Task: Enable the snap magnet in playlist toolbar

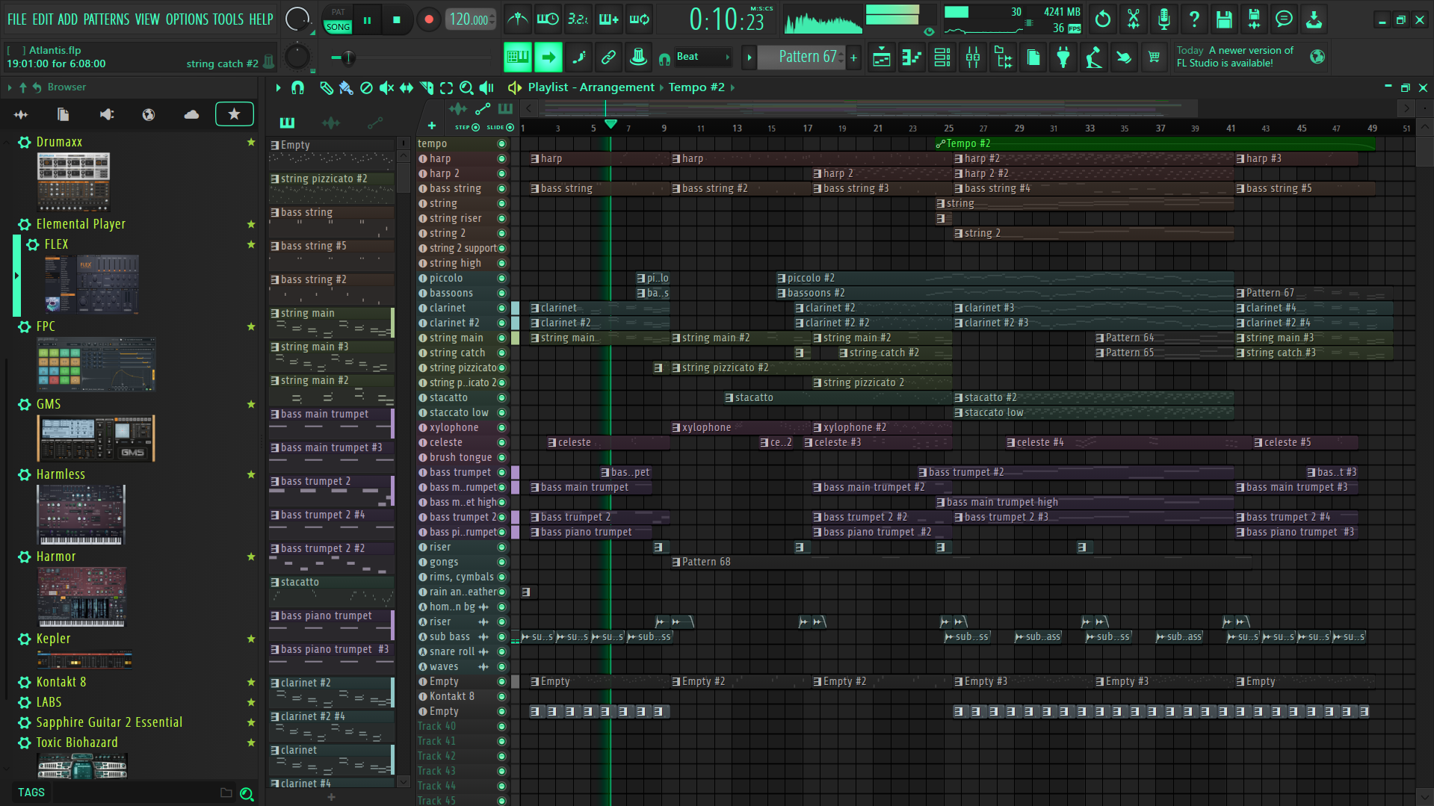Action: point(298,87)
